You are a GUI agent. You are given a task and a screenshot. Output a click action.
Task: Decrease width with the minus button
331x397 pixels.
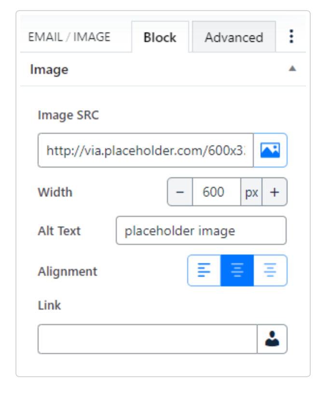click(x=180, y=192)
